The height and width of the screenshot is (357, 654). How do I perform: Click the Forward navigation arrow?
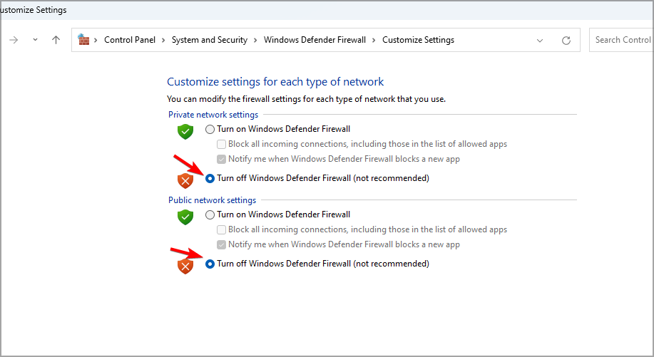pyautogui.click(x=14, y=40)
